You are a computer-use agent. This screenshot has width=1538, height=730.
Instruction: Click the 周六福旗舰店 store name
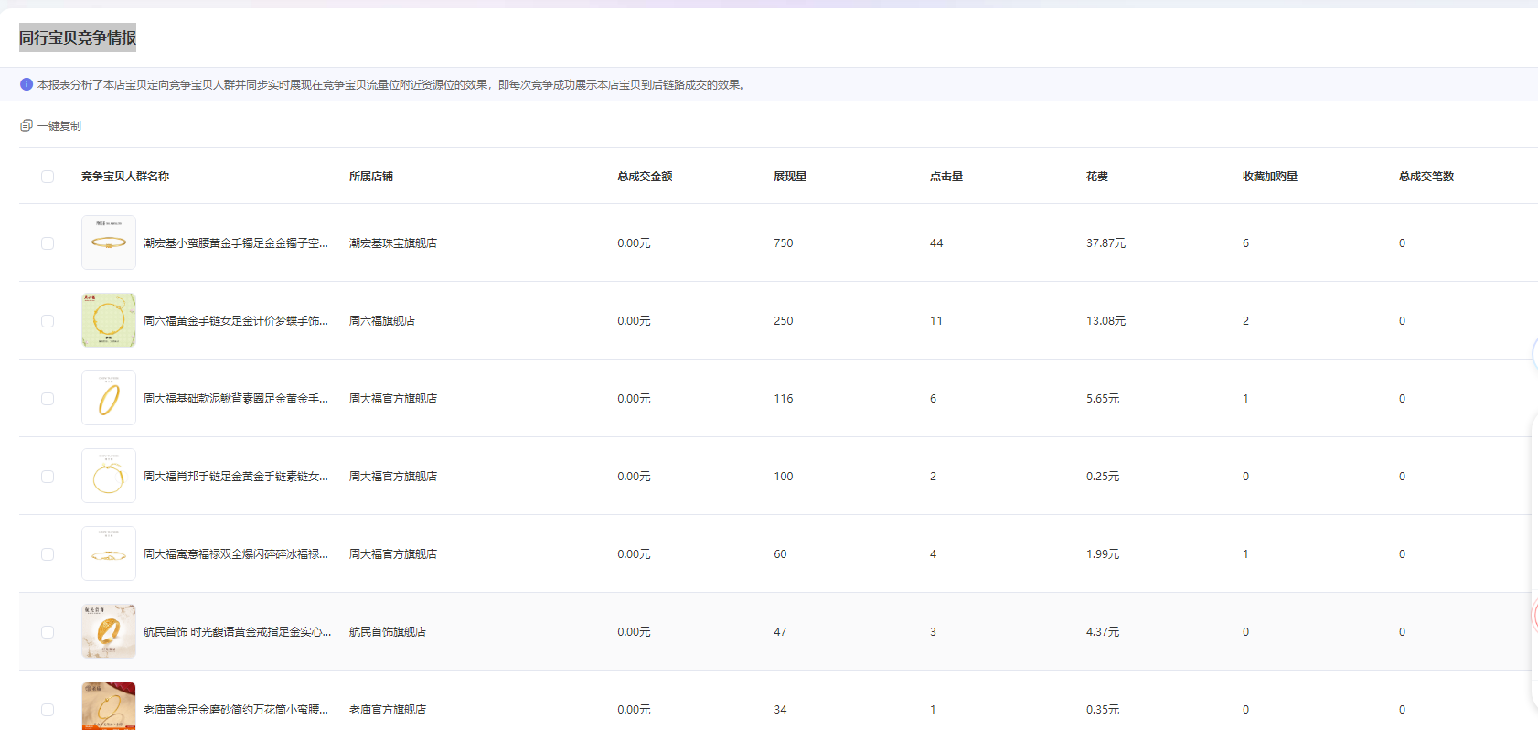tap(382, 321)
